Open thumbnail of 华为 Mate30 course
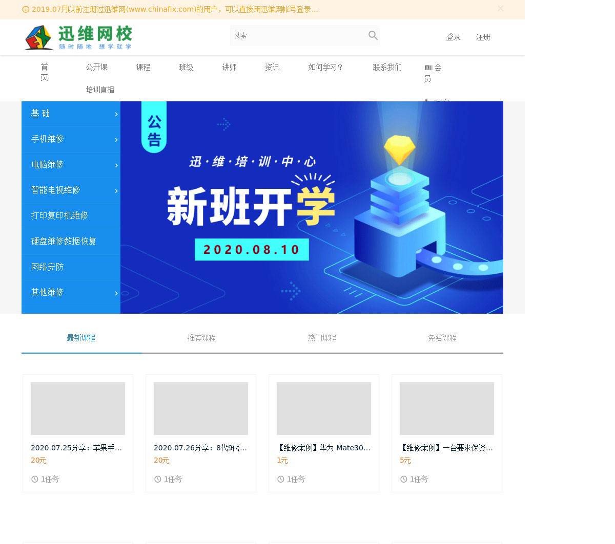The height and width of the screenshot is (544, 615). tap(324, 408)
